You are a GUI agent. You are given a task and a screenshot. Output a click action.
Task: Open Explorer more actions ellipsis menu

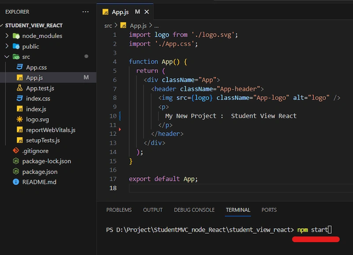coord(85,12)
